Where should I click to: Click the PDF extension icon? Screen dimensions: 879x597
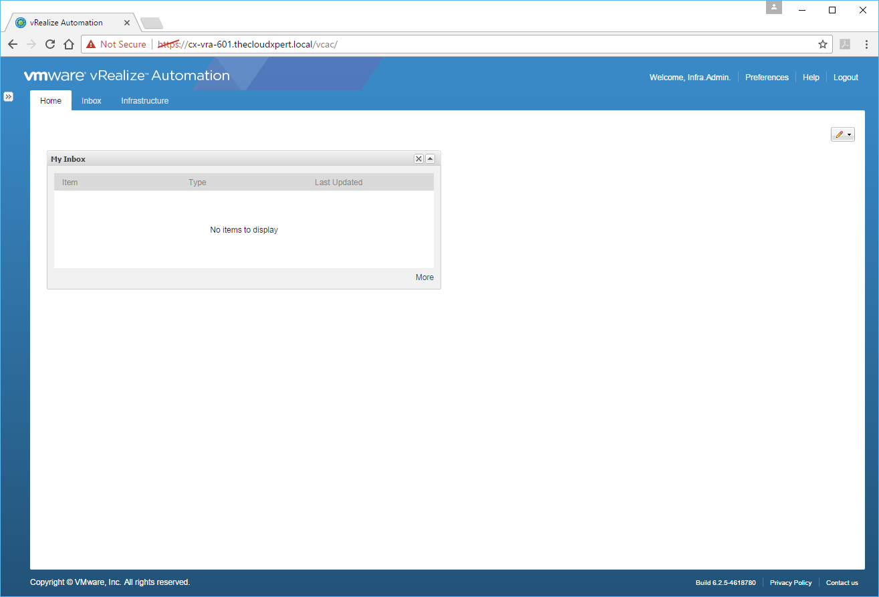(845, 44)
